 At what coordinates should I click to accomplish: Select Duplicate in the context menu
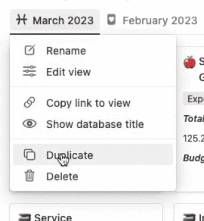93,155
